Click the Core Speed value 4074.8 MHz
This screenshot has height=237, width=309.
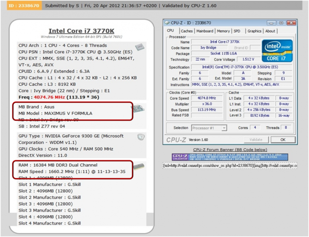[x=207, y=98]
